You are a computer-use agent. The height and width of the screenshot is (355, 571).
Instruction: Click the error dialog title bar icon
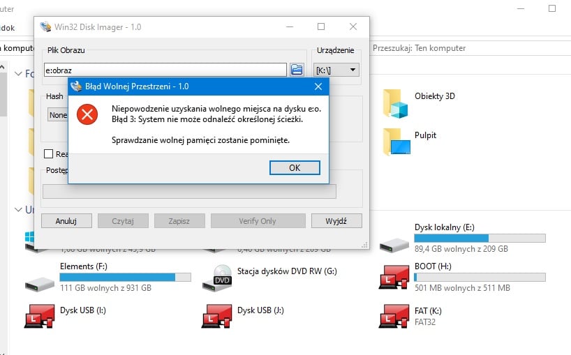tap(76, 86)
